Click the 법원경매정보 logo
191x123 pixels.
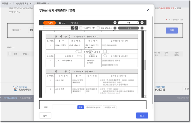(x=22, y=89)
